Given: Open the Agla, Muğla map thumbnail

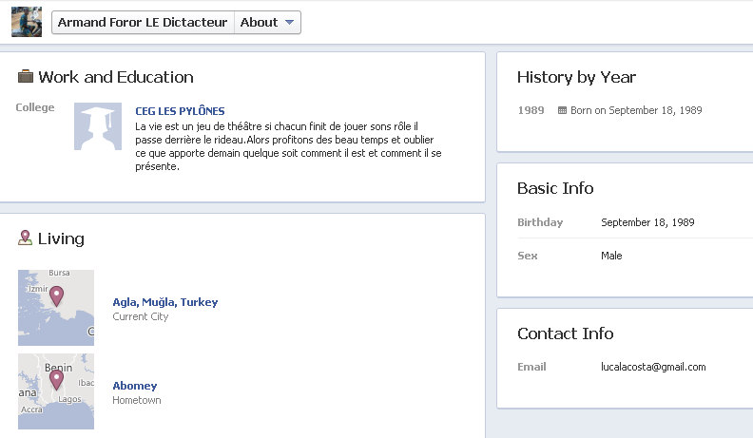Looking at the screenshot, I should click(56, 307).
